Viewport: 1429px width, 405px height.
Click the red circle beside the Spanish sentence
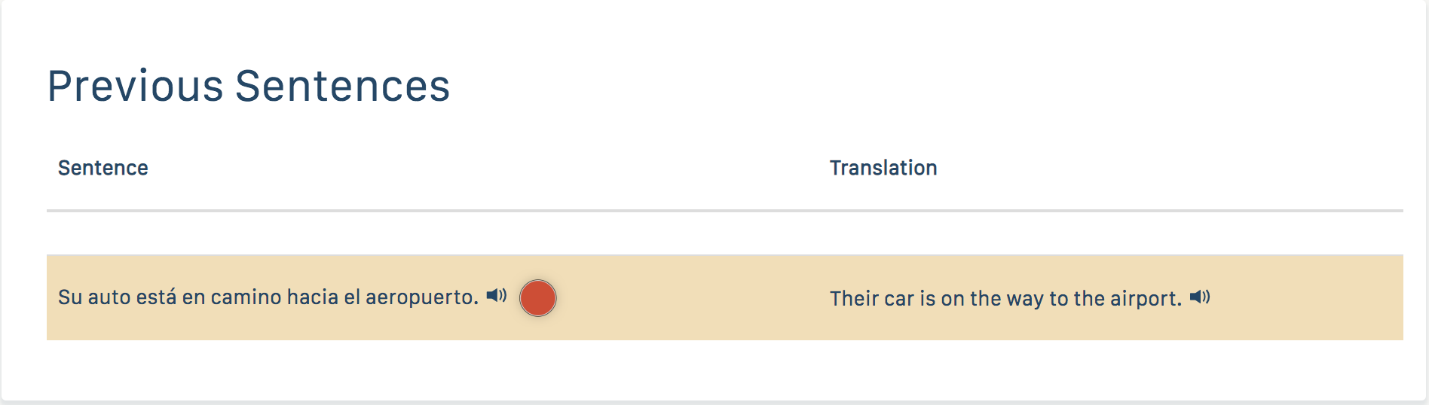537,298
